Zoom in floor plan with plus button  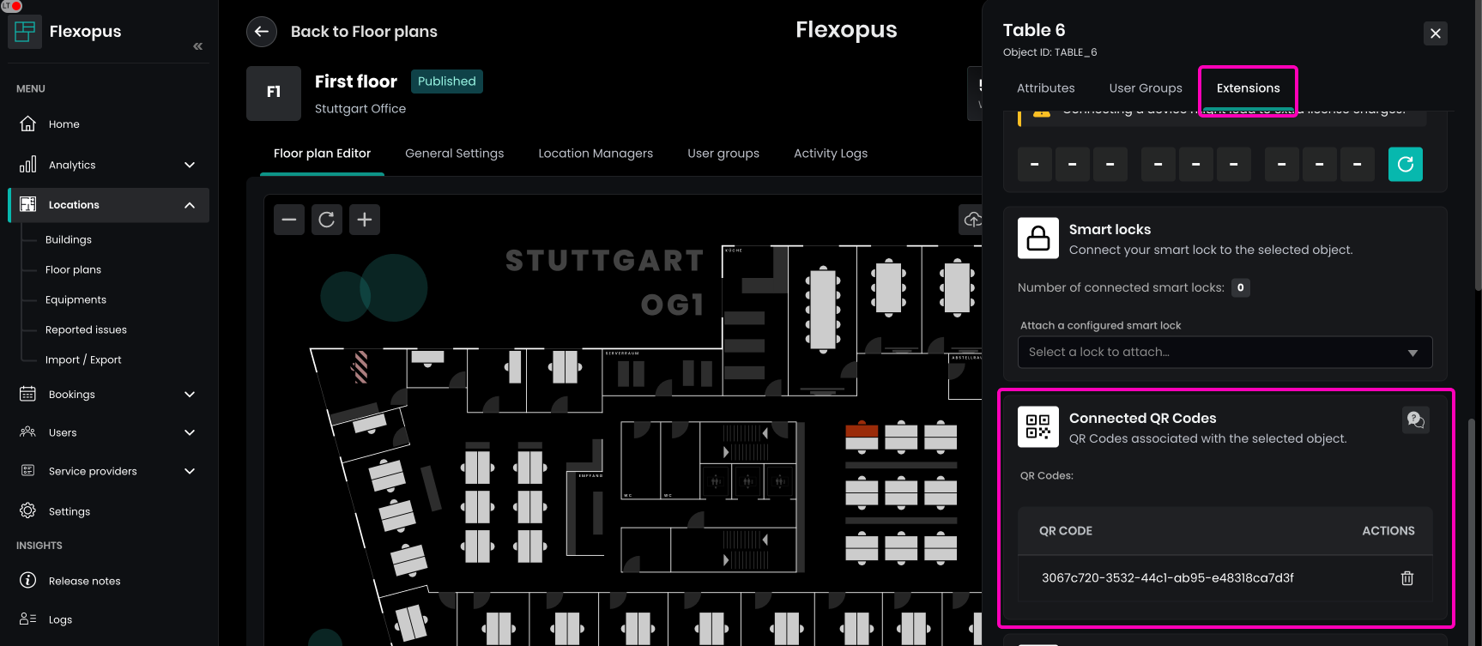pyautogui.click(x=365, y=220)
